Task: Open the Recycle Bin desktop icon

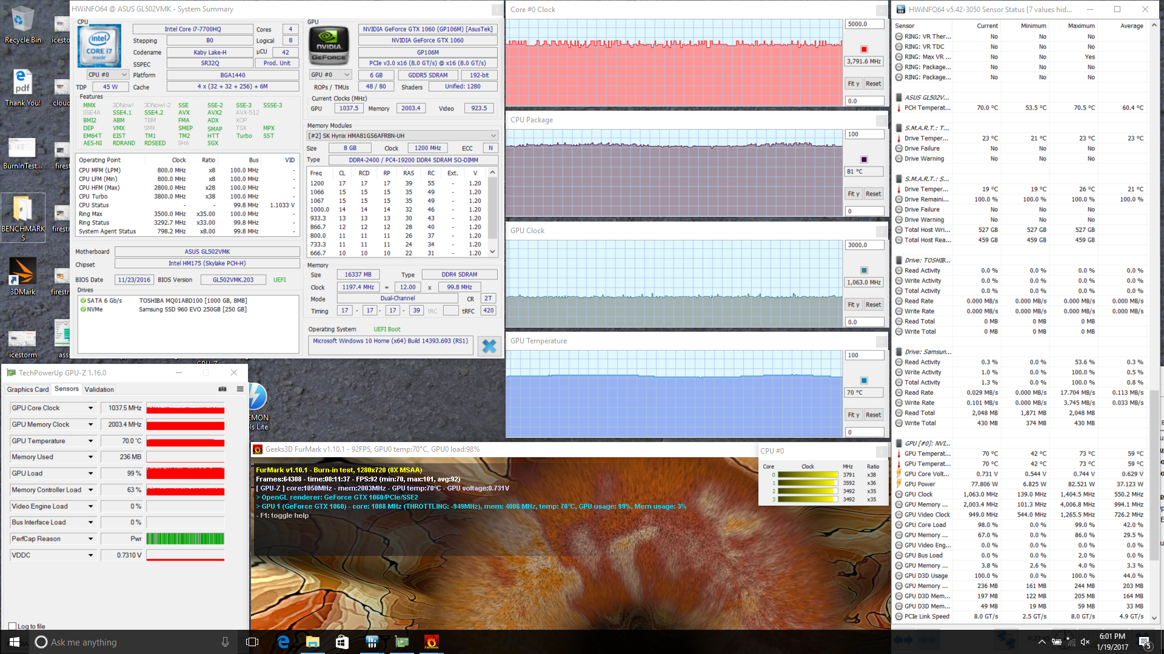Action: coord(23,25)
